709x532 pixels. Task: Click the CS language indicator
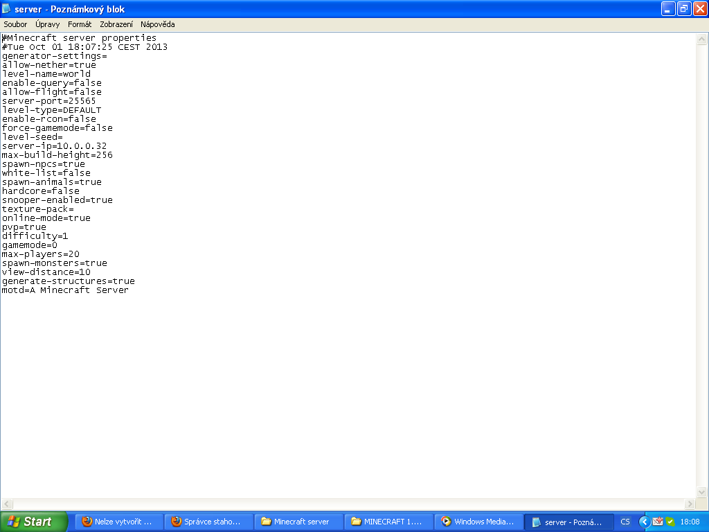click(x=625, y=522)
